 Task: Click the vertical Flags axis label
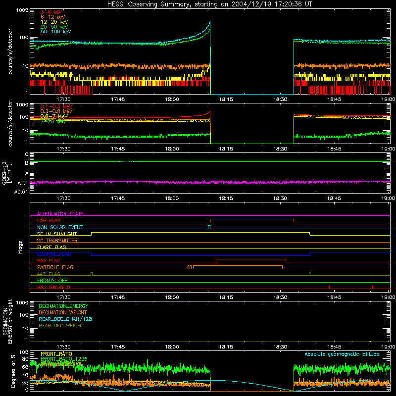[x=20, y=247]
